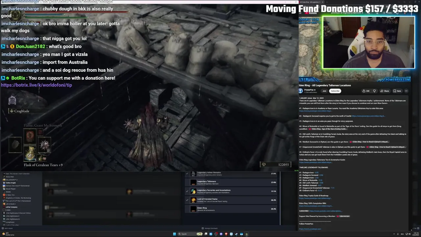421x237 pixels.
Task: Like the video with 33K likes
Action: [x=366, y=91]
